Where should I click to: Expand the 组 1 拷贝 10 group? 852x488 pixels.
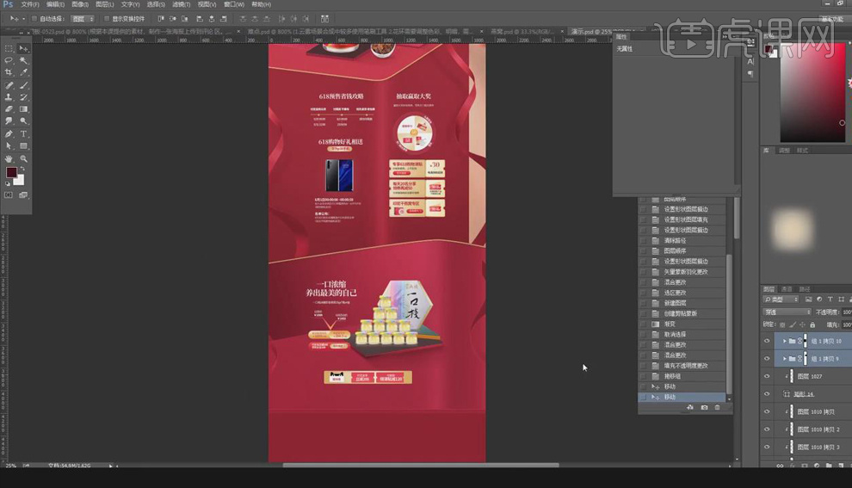[x=782, y=341]
